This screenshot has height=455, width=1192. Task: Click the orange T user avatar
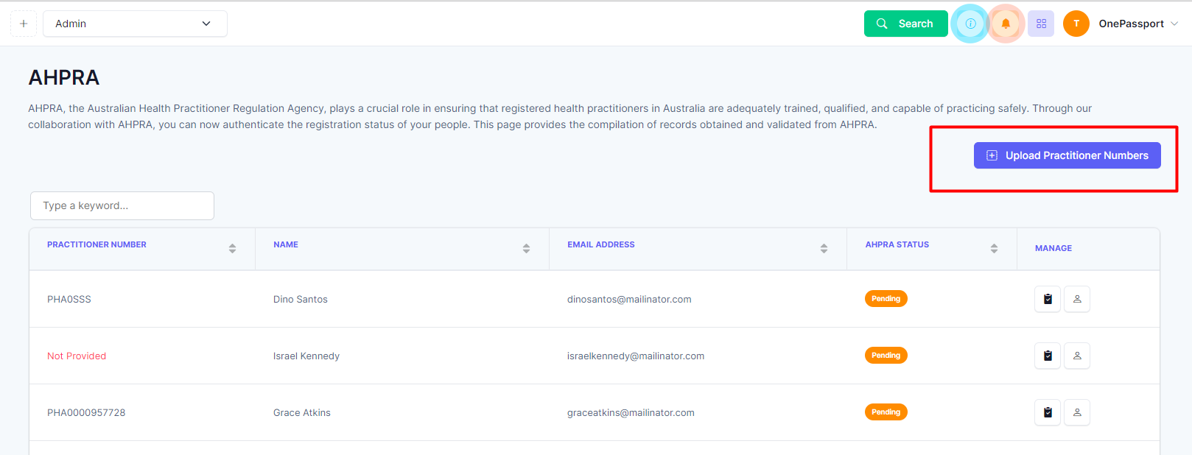(x=1076, y=24)
